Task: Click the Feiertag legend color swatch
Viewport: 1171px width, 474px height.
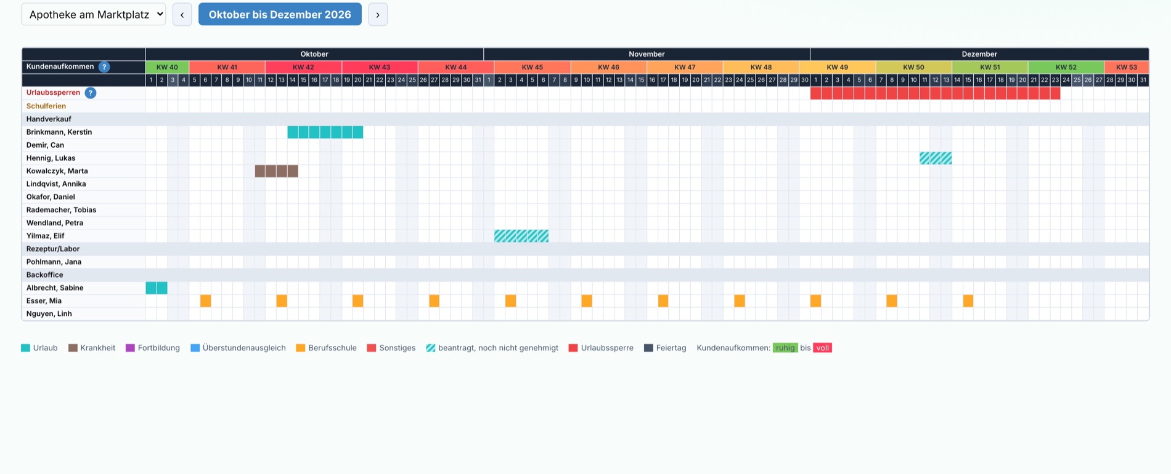Action: [648, 348]
